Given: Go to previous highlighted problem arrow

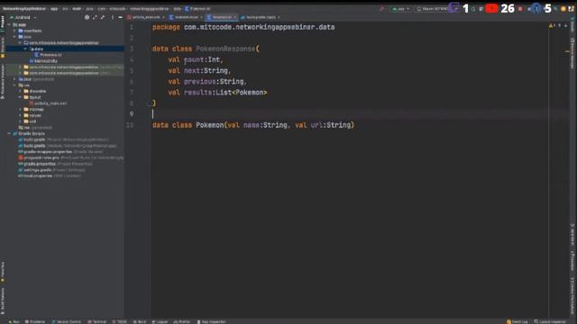Looking at the screenshot, I should [x=559, y=25].
